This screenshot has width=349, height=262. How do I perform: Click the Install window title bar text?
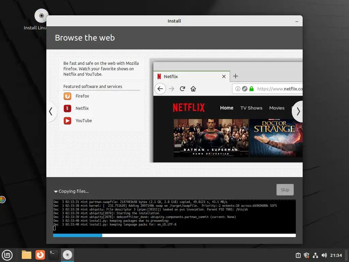(174, 21)
